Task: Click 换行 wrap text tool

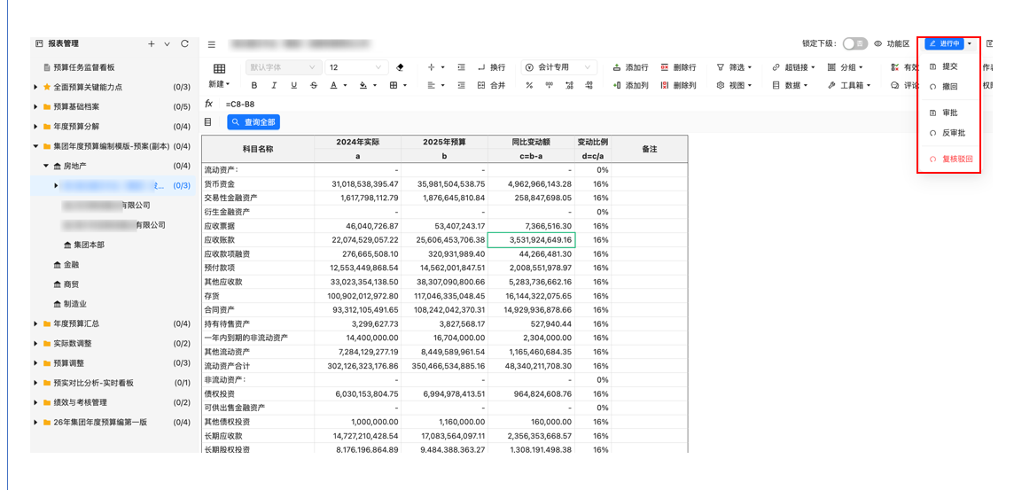Action: [491, 67]
